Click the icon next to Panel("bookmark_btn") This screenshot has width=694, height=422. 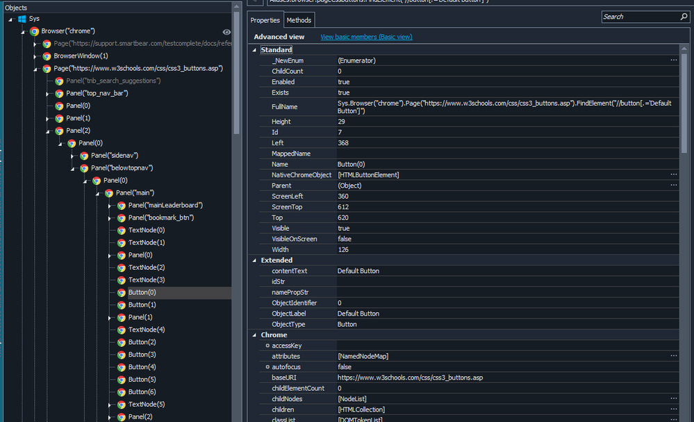point(122,218)
